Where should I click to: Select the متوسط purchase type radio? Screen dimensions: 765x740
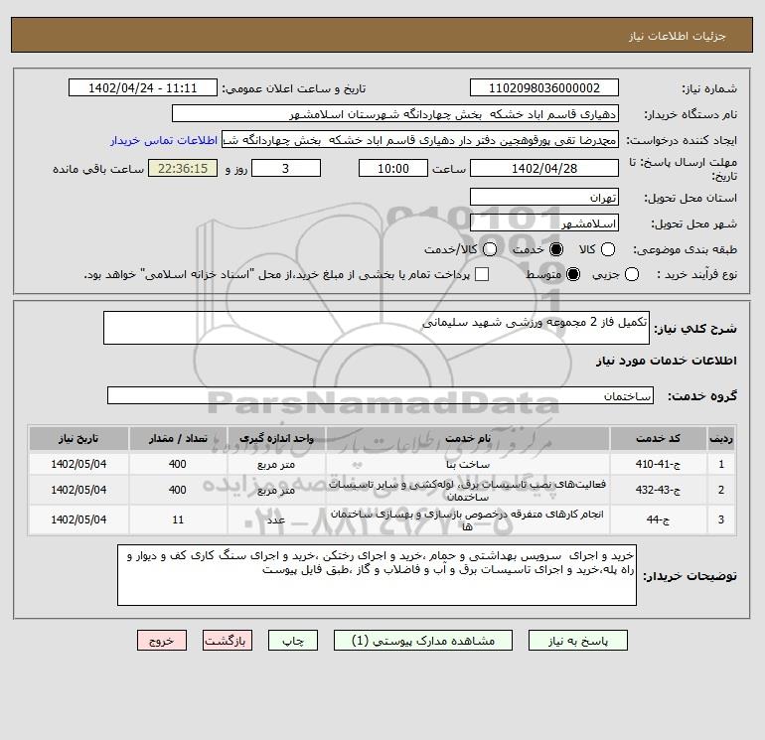point(573,274)
